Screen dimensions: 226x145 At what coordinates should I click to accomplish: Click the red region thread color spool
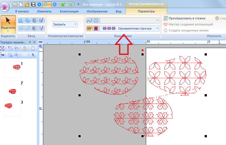96,28
